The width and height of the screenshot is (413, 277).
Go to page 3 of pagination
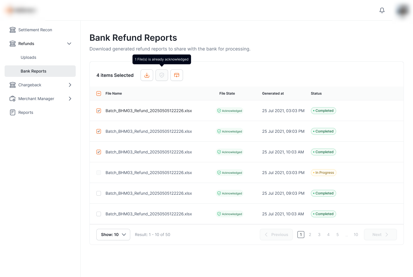coord(319,235)
